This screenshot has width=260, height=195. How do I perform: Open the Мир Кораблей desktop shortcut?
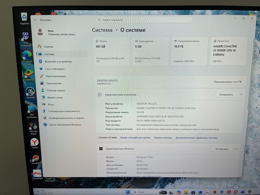pyautogui.click(x=26, y=40)
